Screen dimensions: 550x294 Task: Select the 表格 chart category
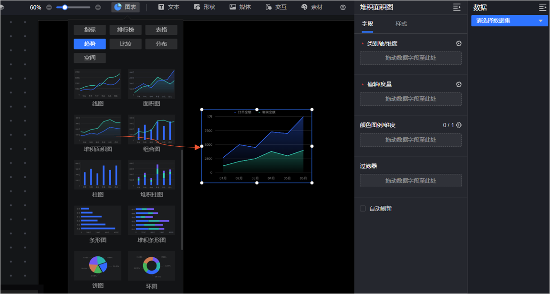click(161, 30)
